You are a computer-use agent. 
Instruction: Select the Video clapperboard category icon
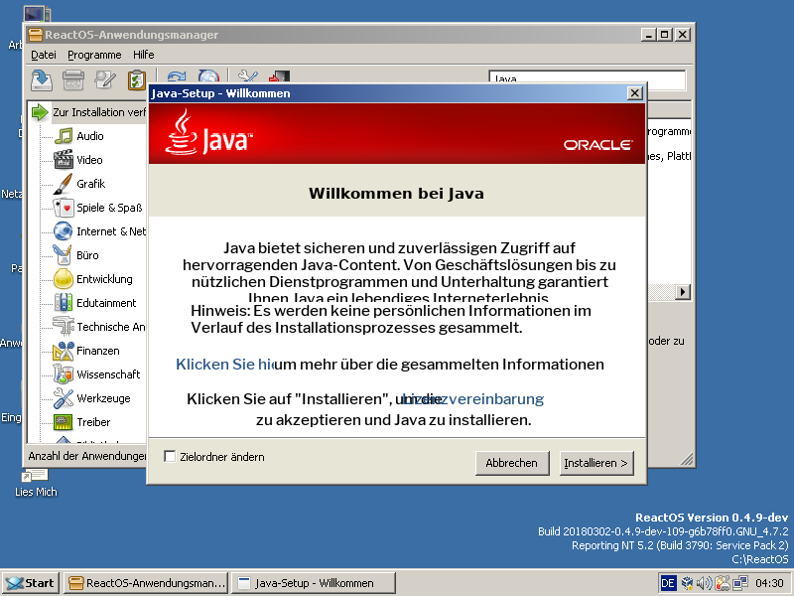pyautogui.click(x=64, y=160)
